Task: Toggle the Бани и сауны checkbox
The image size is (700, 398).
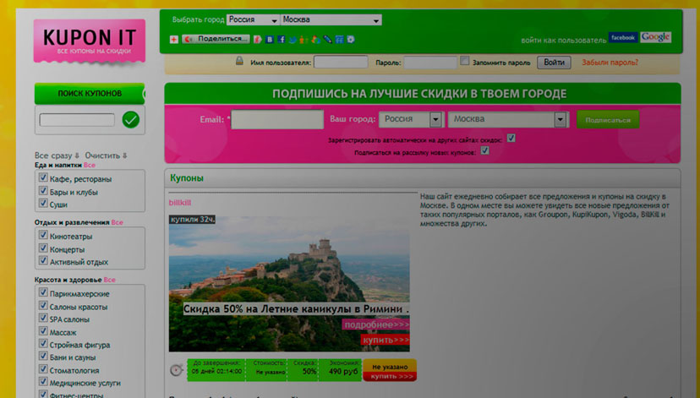Action: pos(43,356)
